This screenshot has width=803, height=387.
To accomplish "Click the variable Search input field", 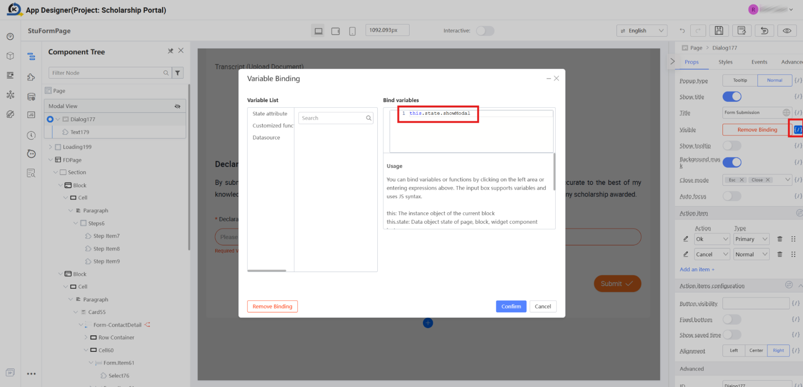I will coord(336,118).
